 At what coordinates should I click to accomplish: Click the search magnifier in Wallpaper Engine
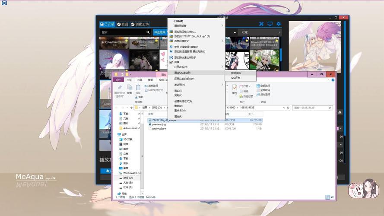pos(148,32)
